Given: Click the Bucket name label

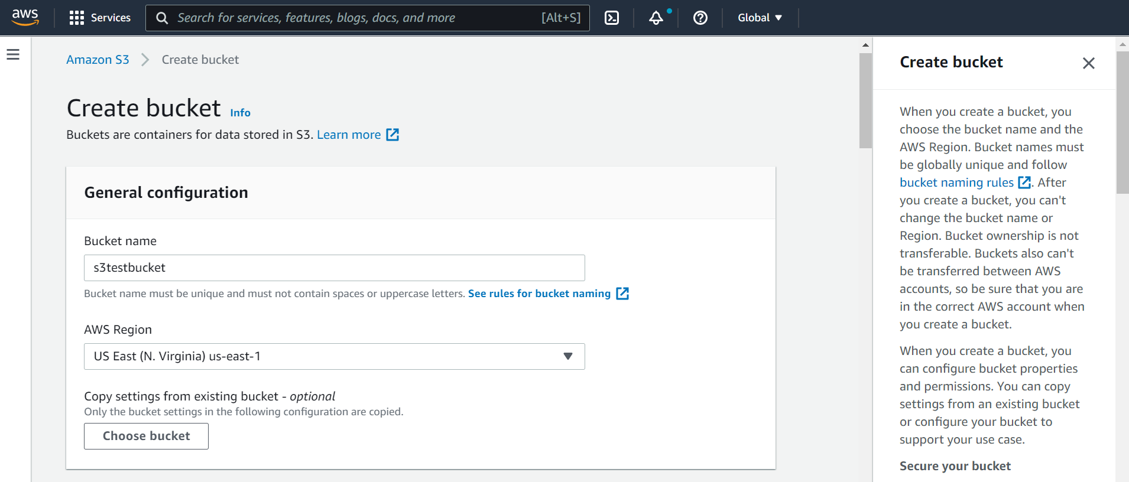Looking at the screenshot, I should click(x=120, y=241).
